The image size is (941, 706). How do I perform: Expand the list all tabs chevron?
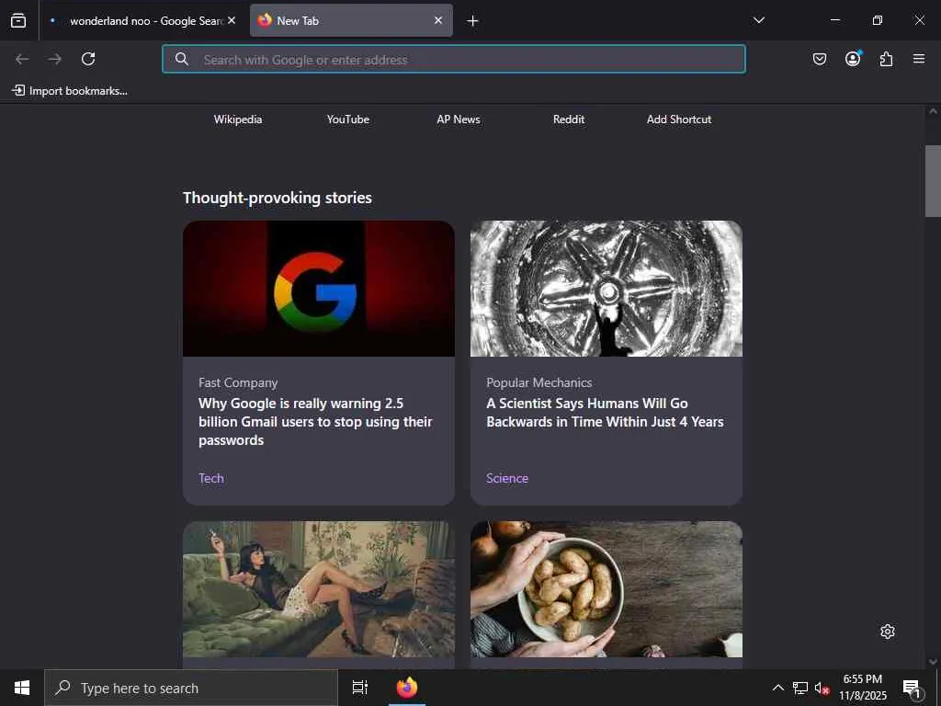(x=759, y=20)
